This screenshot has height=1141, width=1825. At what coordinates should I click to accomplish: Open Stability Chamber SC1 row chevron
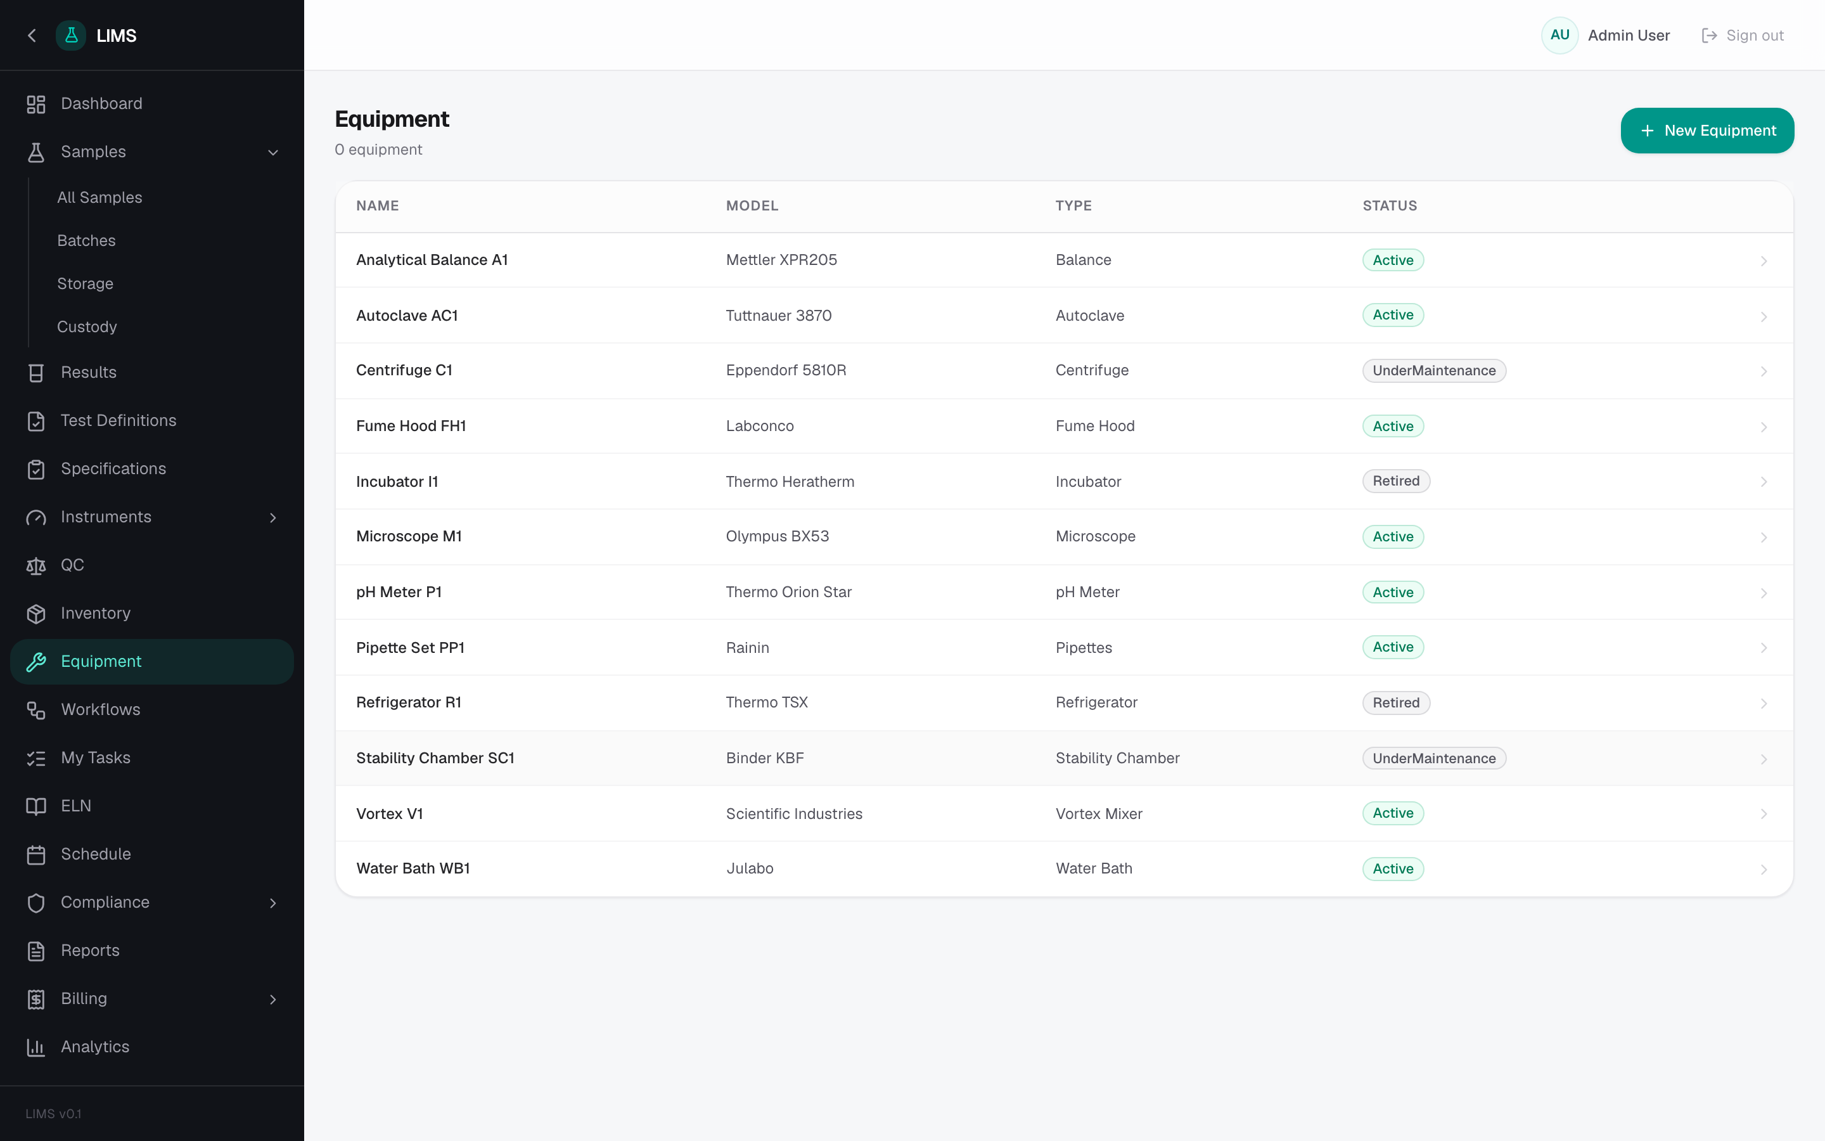(x=1764, y=759)
